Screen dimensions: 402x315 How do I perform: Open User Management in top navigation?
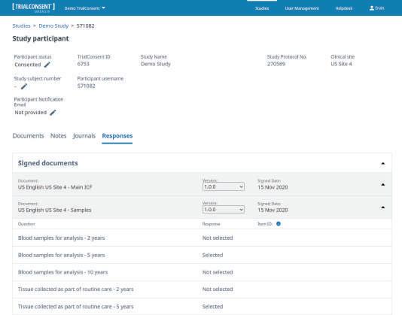(x=302, y=8)
